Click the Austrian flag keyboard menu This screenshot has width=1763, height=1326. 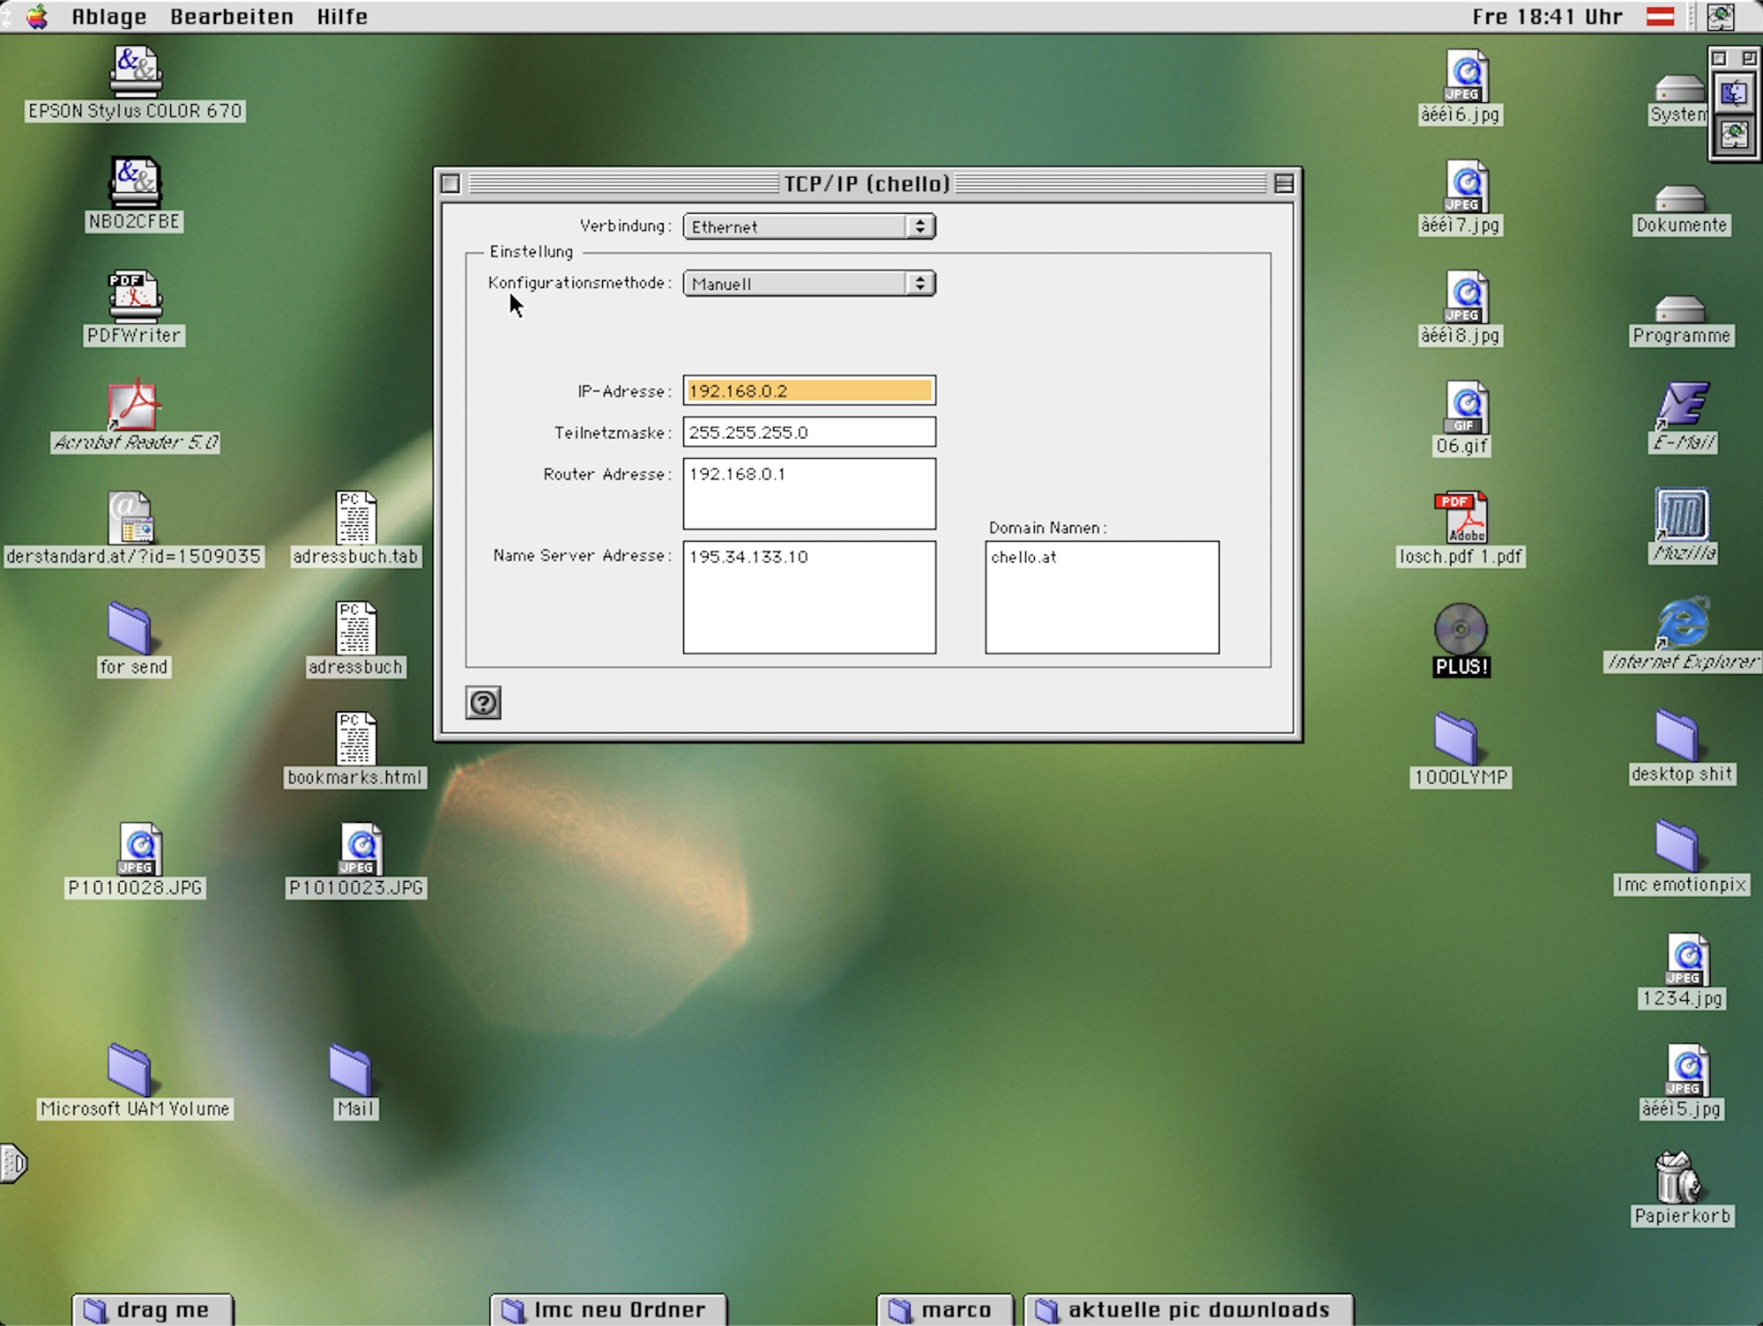pyautogui.click(x=1660, y=17)
